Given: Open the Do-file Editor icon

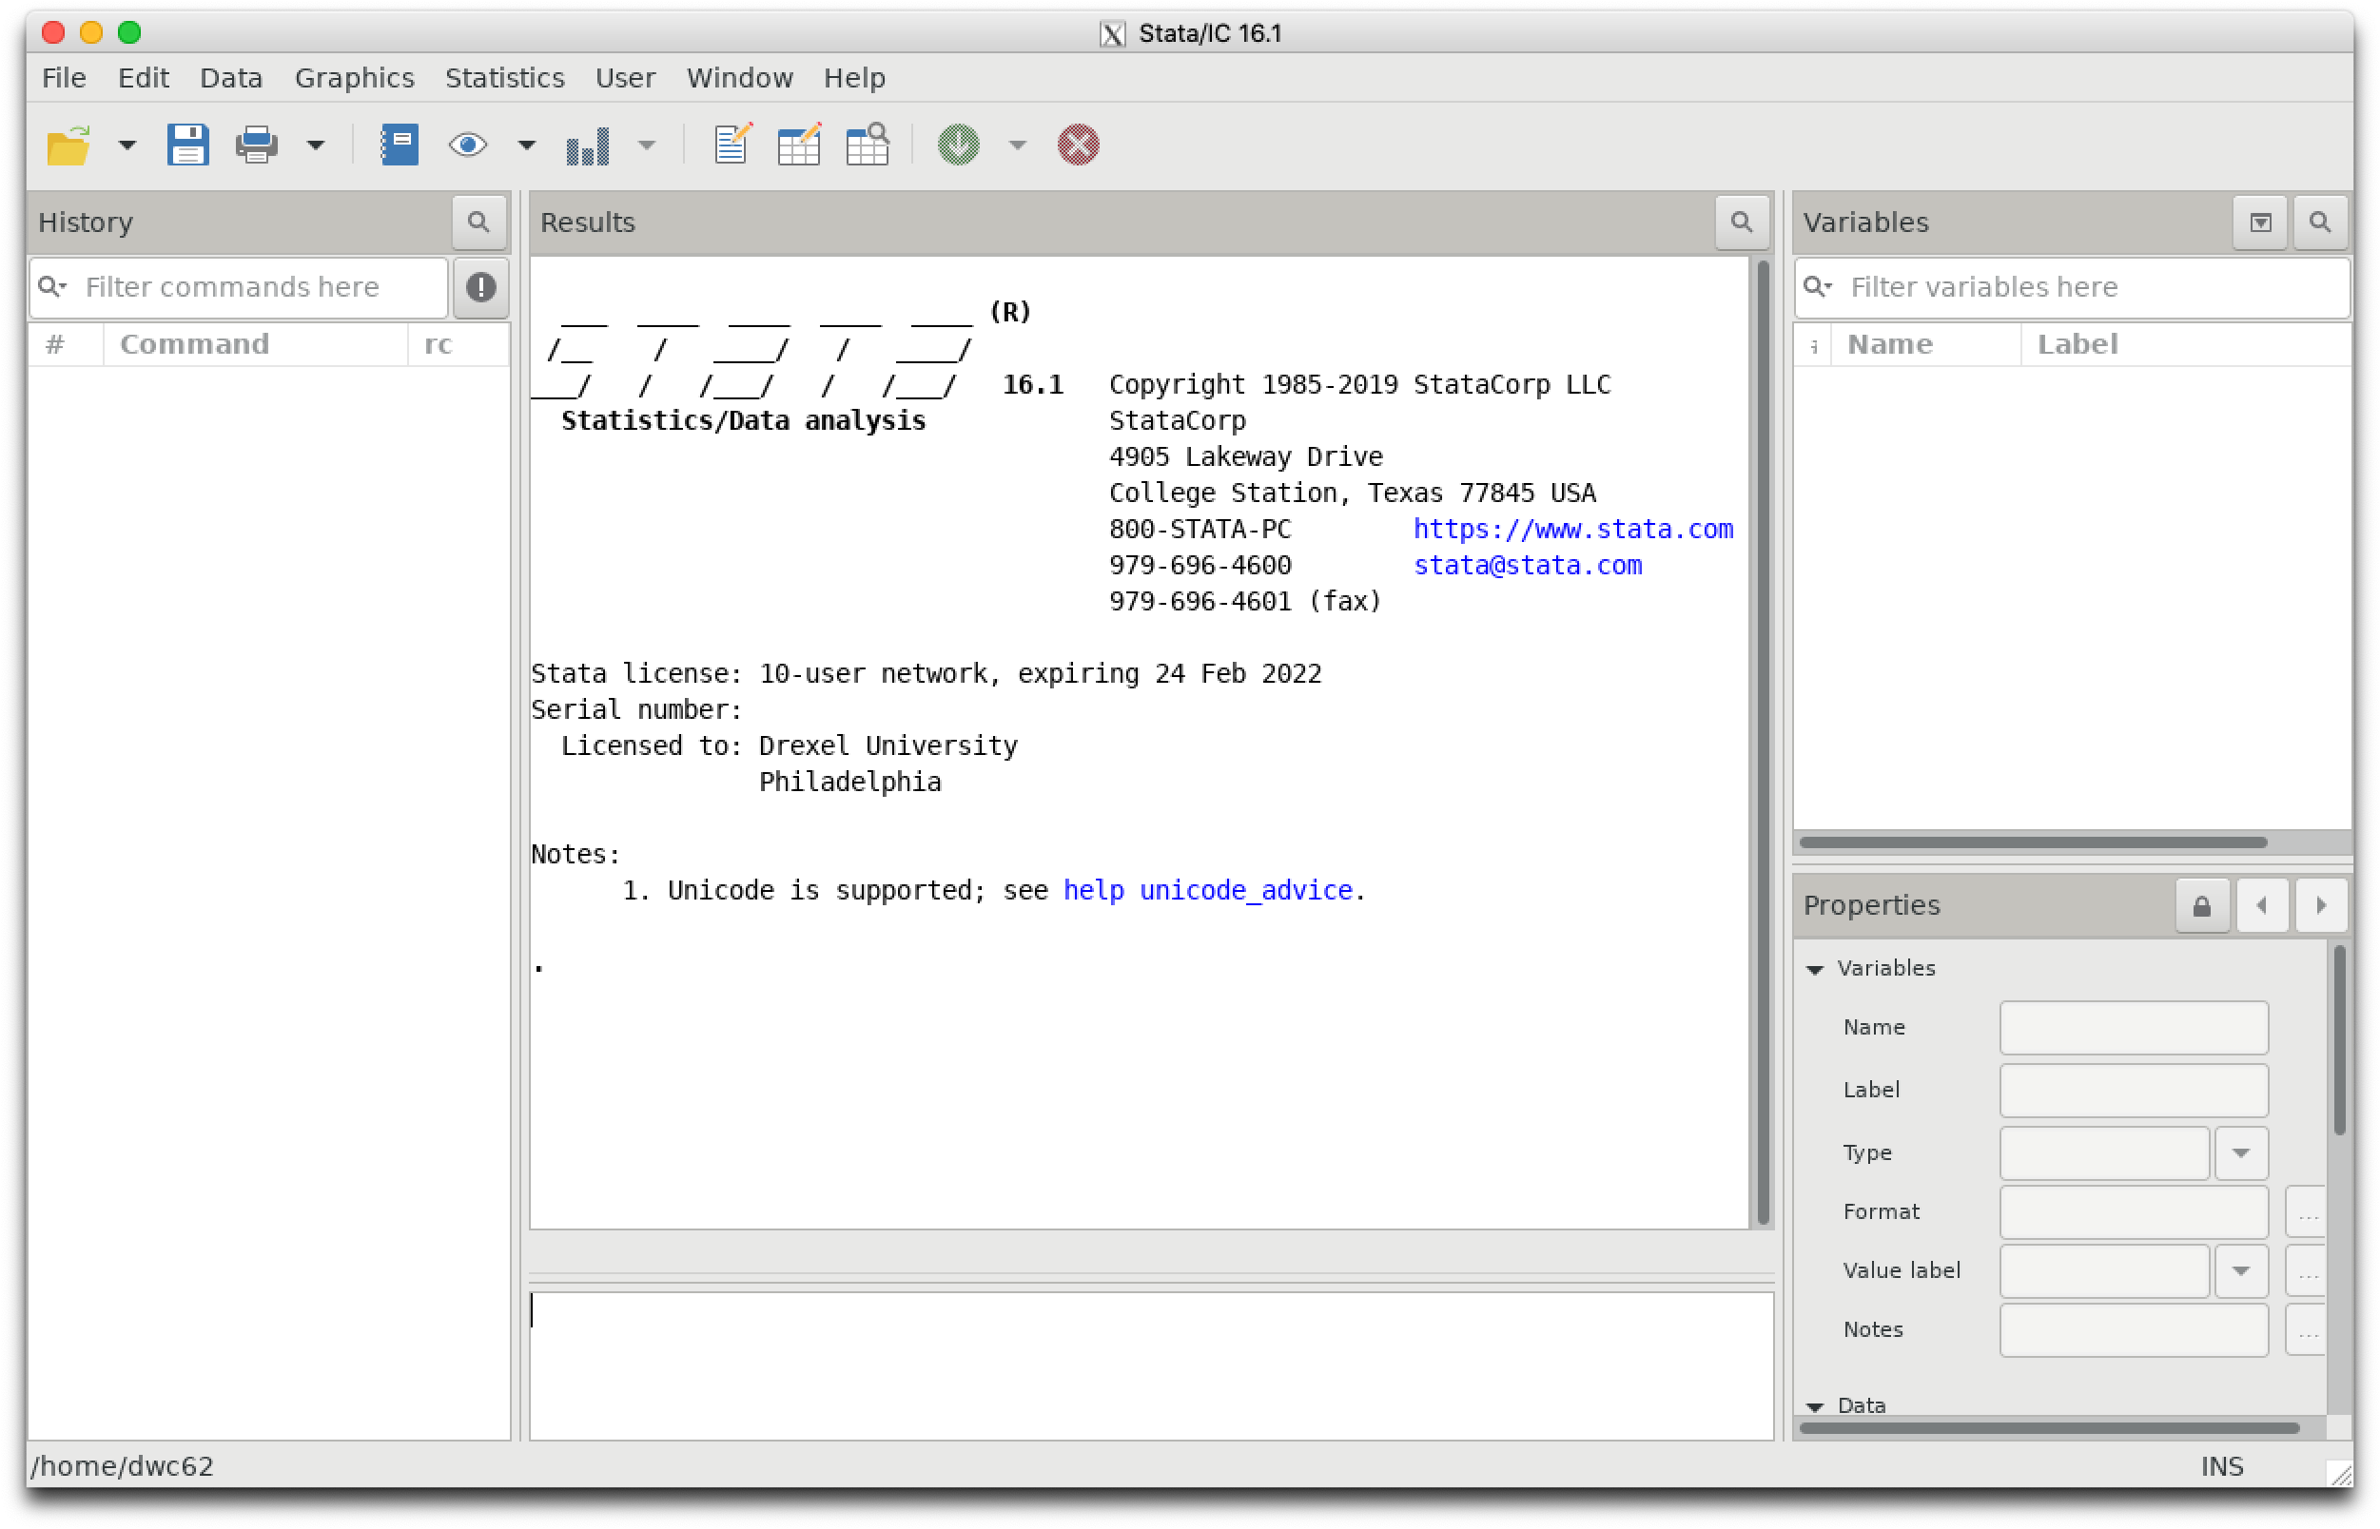Looking at the screenshot, I should pyautogui.click(x=732, y=145).
